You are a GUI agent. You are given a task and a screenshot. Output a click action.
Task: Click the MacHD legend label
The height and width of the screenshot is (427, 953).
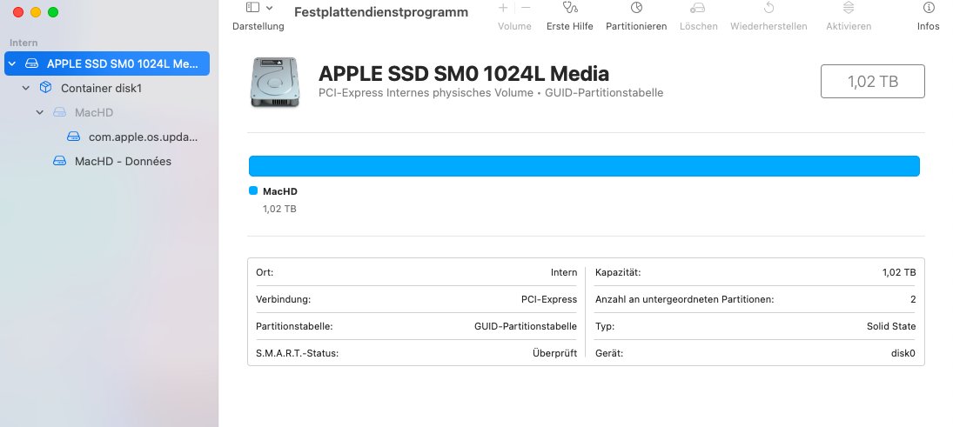[280, 191]
